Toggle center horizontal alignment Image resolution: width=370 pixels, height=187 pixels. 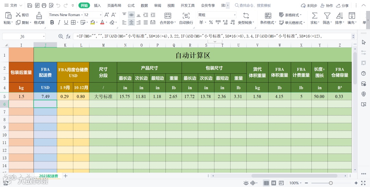click(x=132, y=22)
